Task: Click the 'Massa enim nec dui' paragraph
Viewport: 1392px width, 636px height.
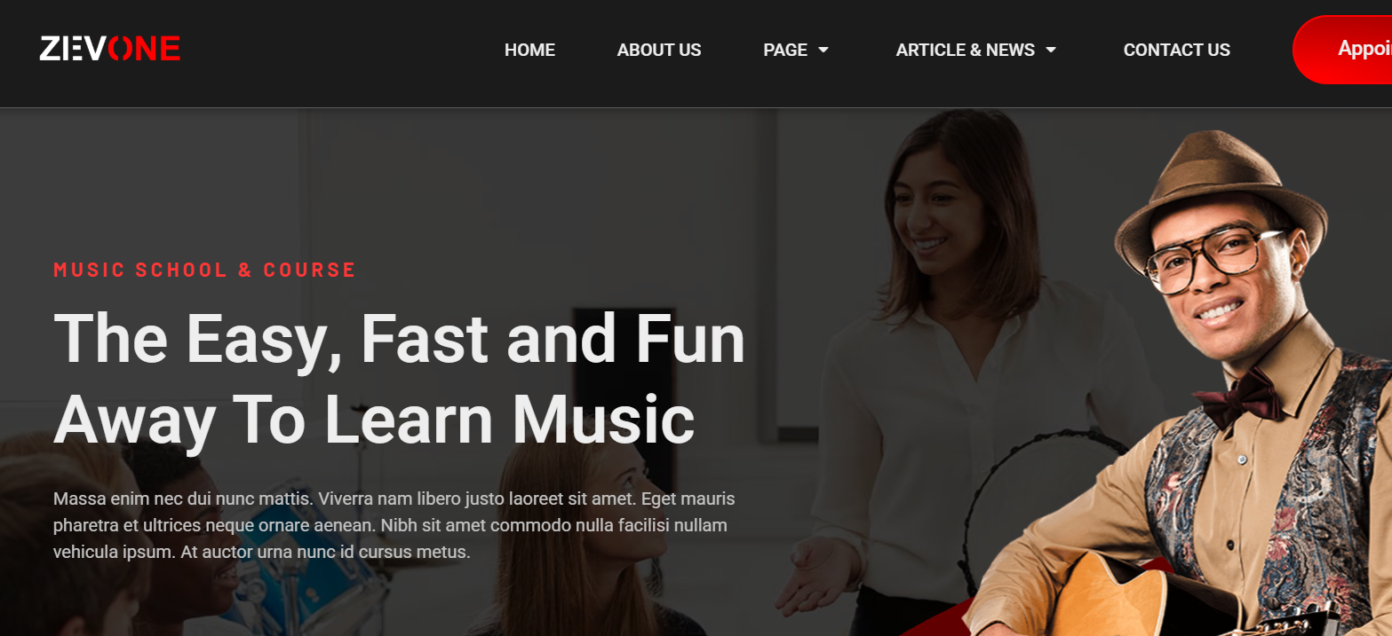Action: pos(394,525)
